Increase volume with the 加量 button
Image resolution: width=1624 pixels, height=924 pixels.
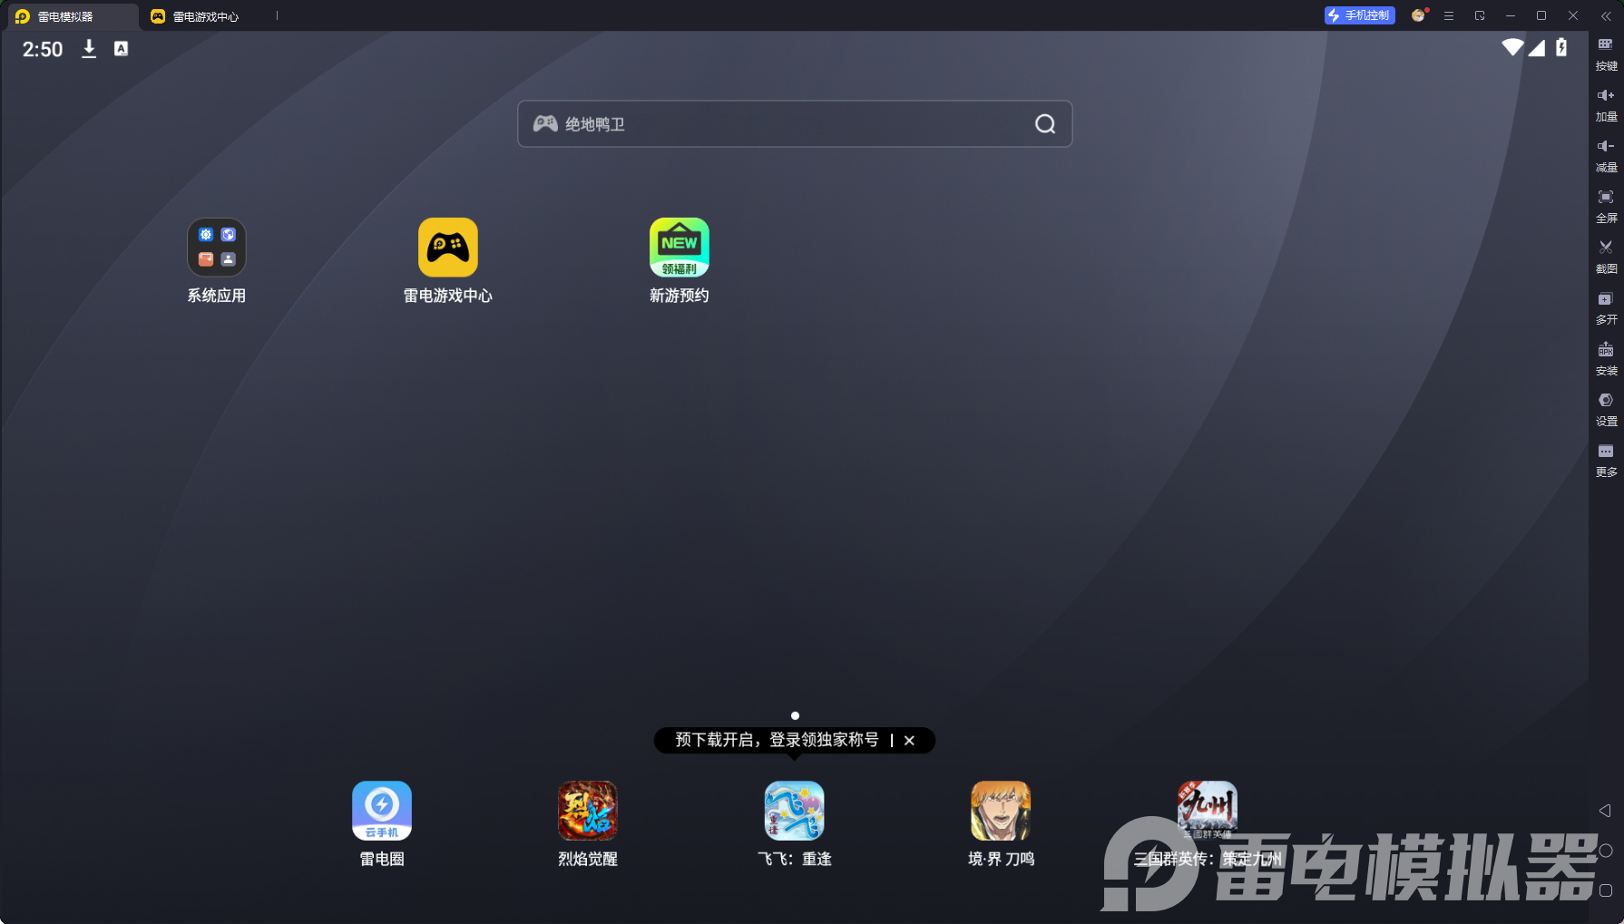(1606, 105)
